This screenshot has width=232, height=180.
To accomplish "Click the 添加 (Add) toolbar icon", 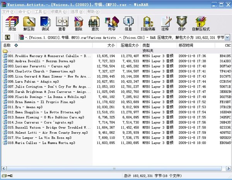I will point(12,24).
